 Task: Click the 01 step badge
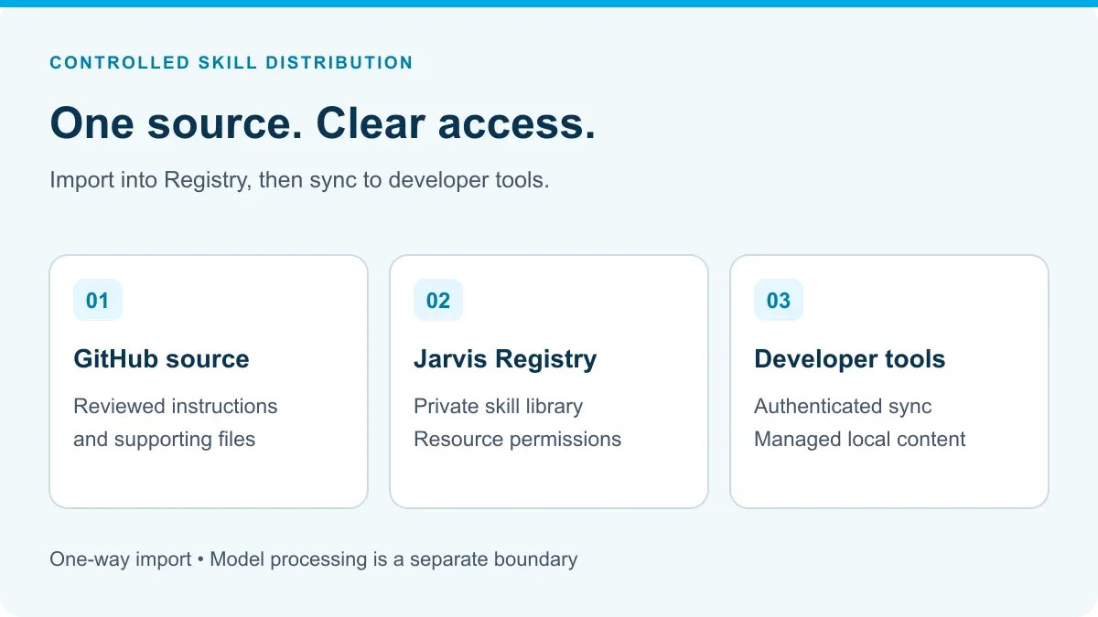[x=98, y=300]
